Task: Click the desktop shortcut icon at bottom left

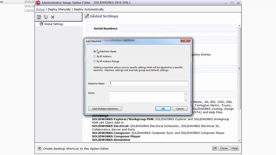Action: [40, 149]
